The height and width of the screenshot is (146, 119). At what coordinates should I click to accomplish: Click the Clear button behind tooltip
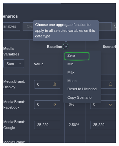(28, 27)
